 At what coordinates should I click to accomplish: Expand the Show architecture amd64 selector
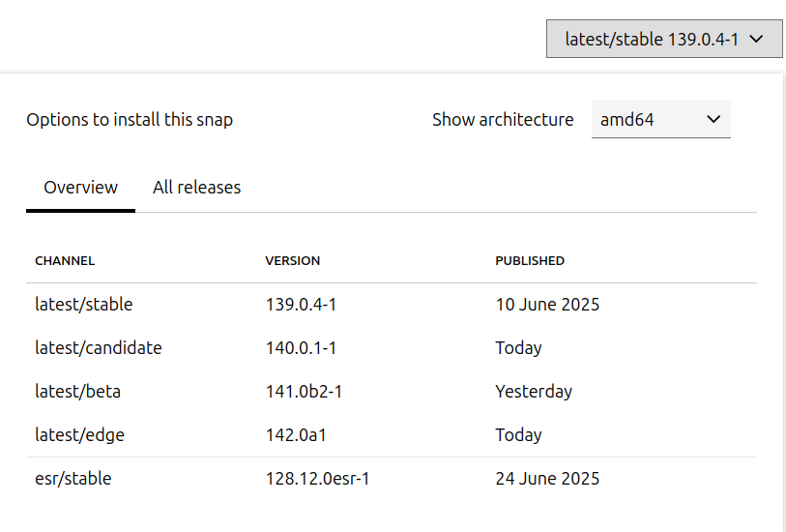tap(660, 120)
